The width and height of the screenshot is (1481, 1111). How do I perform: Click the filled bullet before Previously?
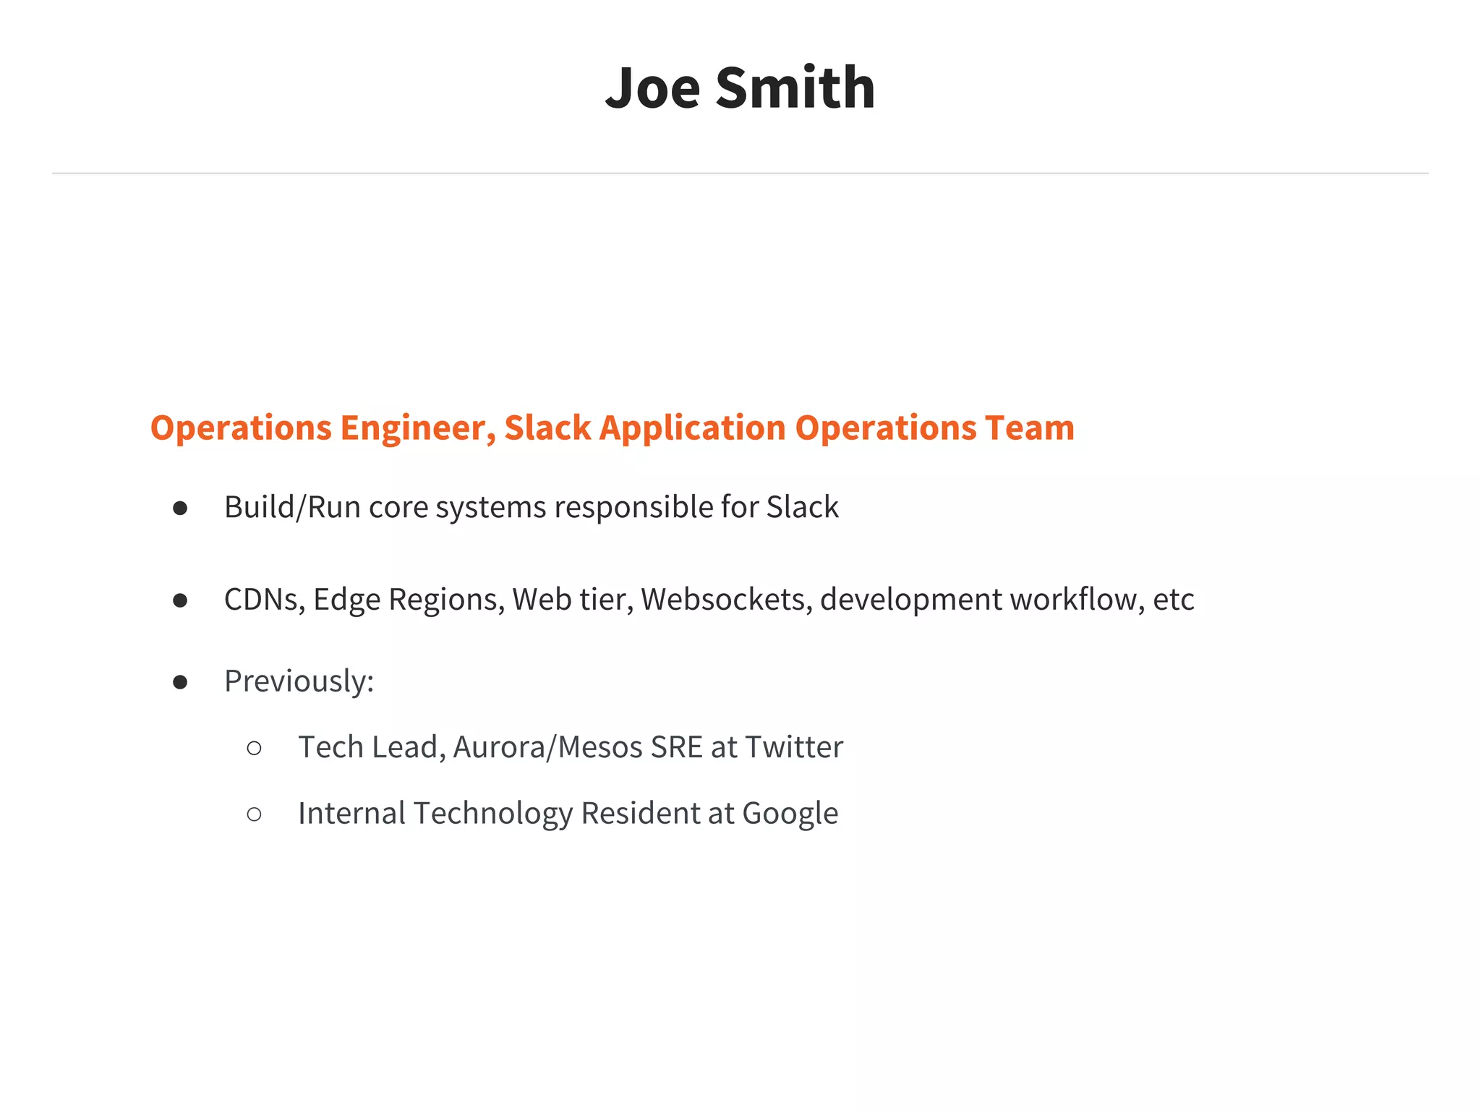click(x=180, y=682)
